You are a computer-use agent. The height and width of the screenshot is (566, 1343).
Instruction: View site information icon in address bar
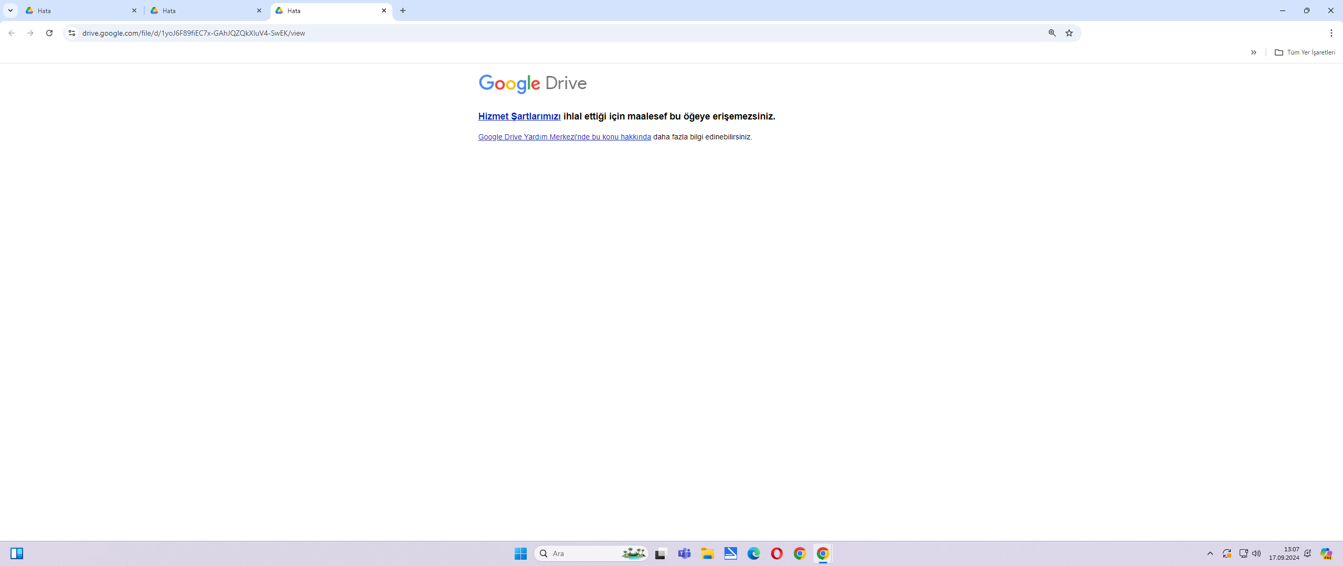[x=72, y=33]
